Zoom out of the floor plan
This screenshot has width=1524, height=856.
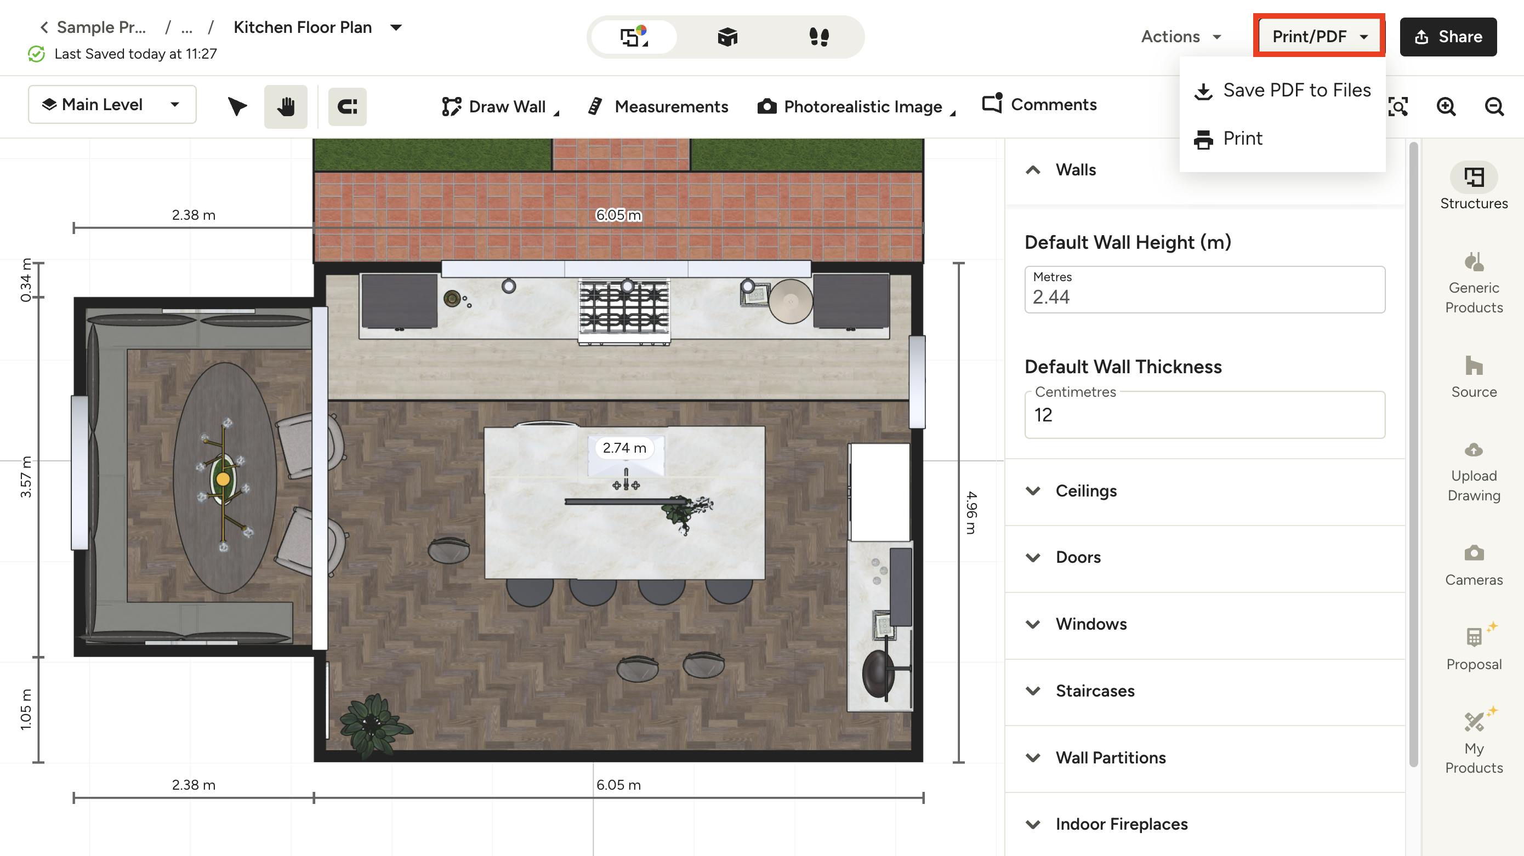pos(1494,106)
